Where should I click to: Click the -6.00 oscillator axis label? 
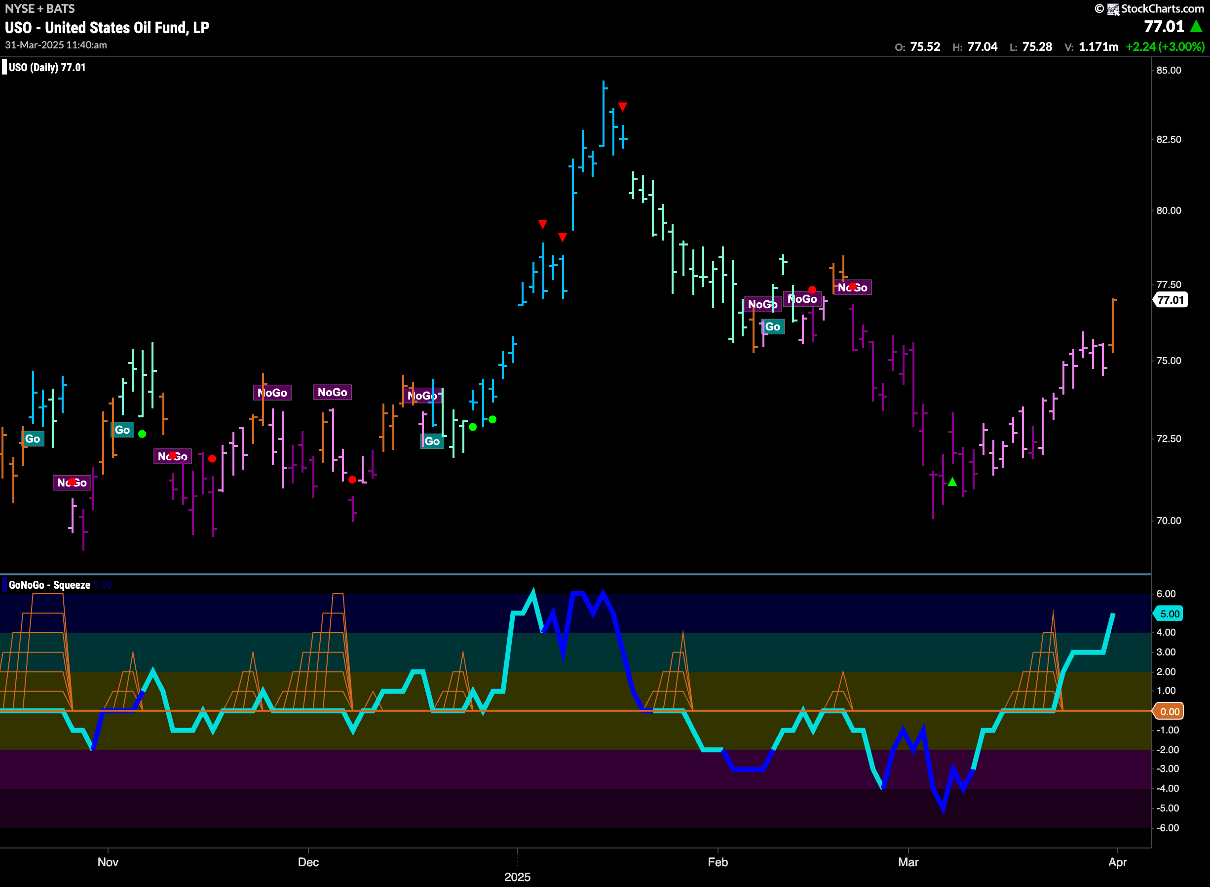pyautogui.click(x=1167, y=827)
